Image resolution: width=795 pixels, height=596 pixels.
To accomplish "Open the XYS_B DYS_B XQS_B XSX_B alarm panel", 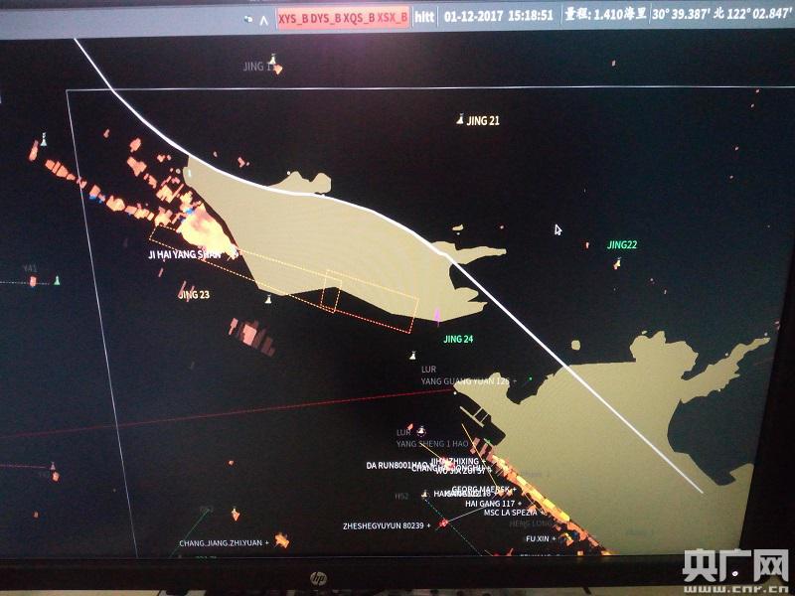I will tap(343, 17).
